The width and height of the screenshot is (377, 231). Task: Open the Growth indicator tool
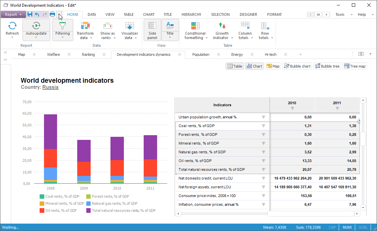(222, 26)
